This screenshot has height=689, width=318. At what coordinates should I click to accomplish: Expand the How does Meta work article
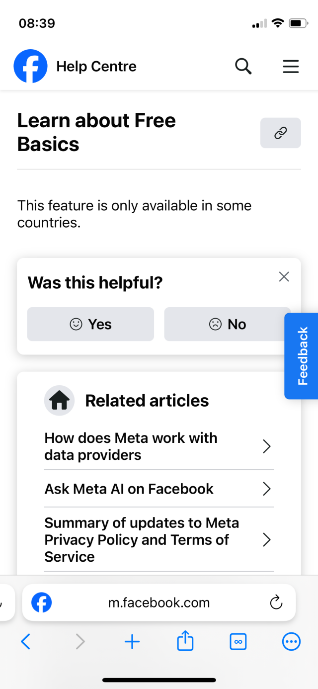[266, 446]
